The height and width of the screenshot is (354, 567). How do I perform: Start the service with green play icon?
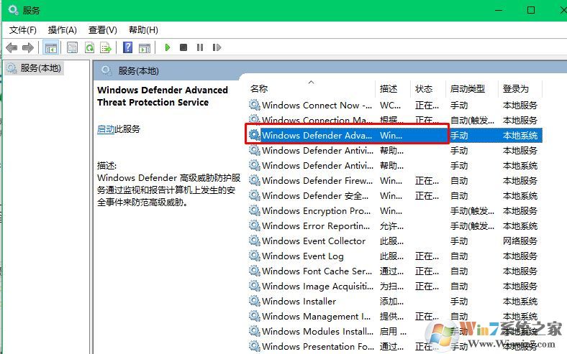(168, 47)
